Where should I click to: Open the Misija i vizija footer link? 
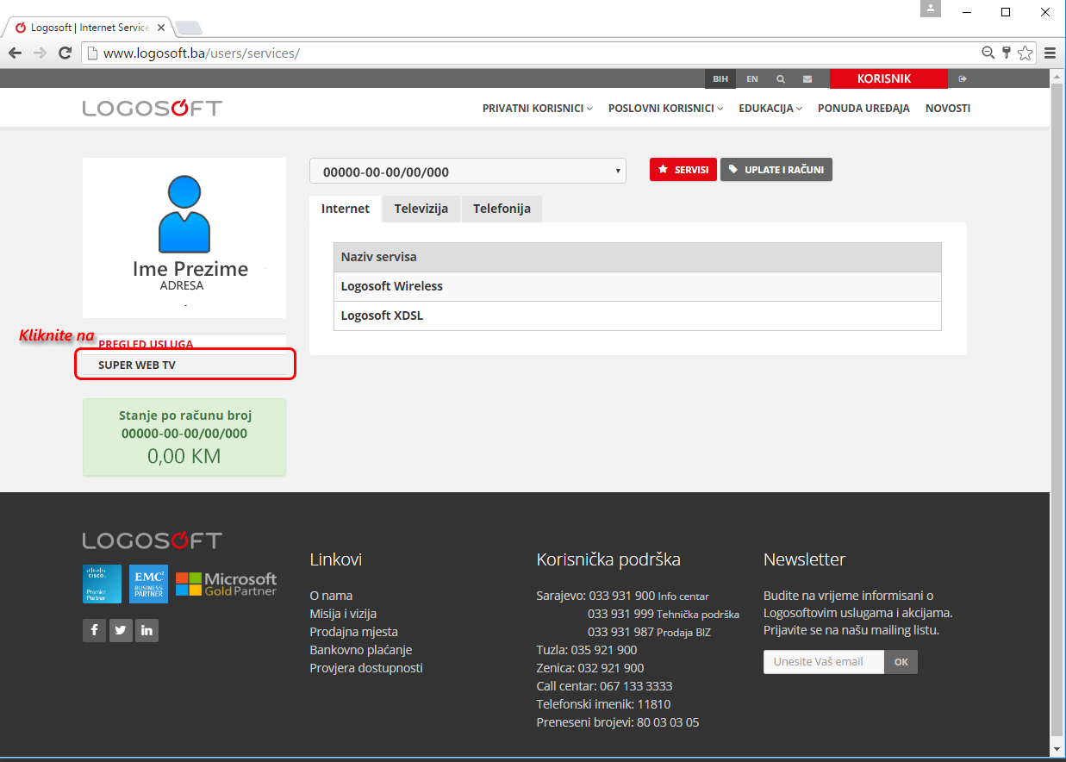(343, 614)
